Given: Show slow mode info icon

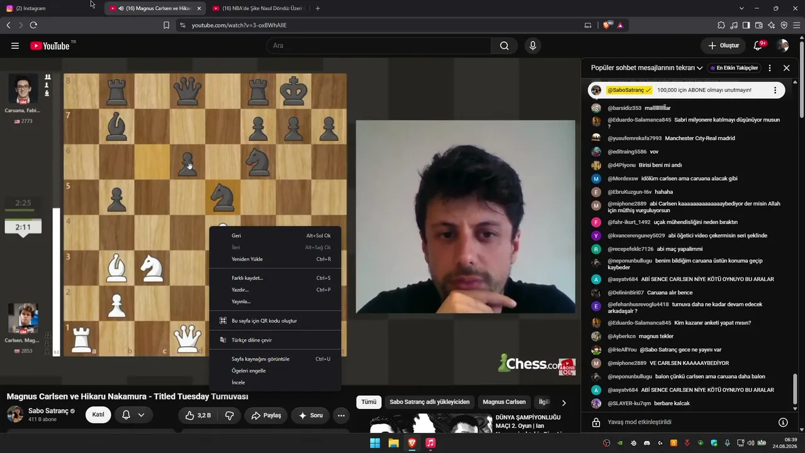Looking at the screenshot, I should pos(783,422).
